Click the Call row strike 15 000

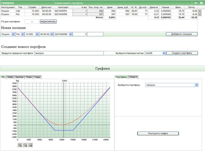[x=32, y=11]
